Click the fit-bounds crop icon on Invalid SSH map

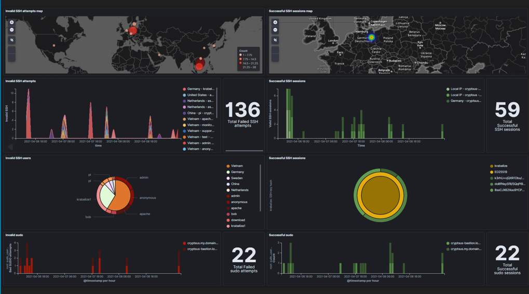(11, 40)
